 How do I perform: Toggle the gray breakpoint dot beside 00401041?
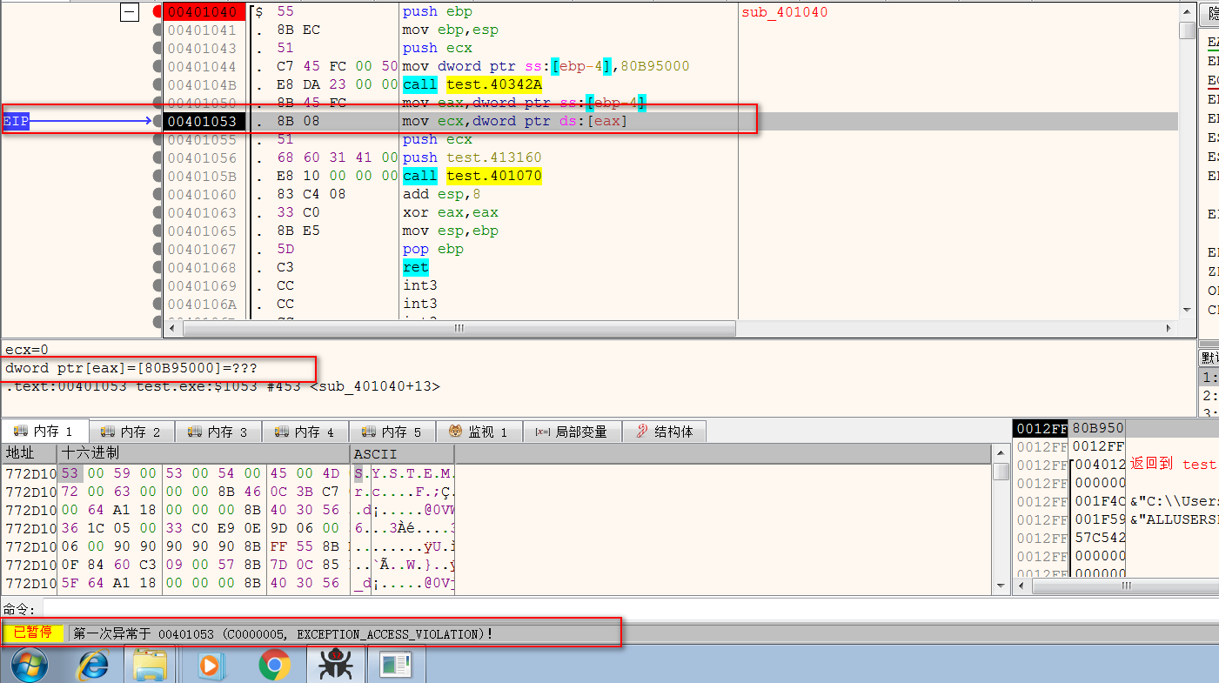coord(155,30)
